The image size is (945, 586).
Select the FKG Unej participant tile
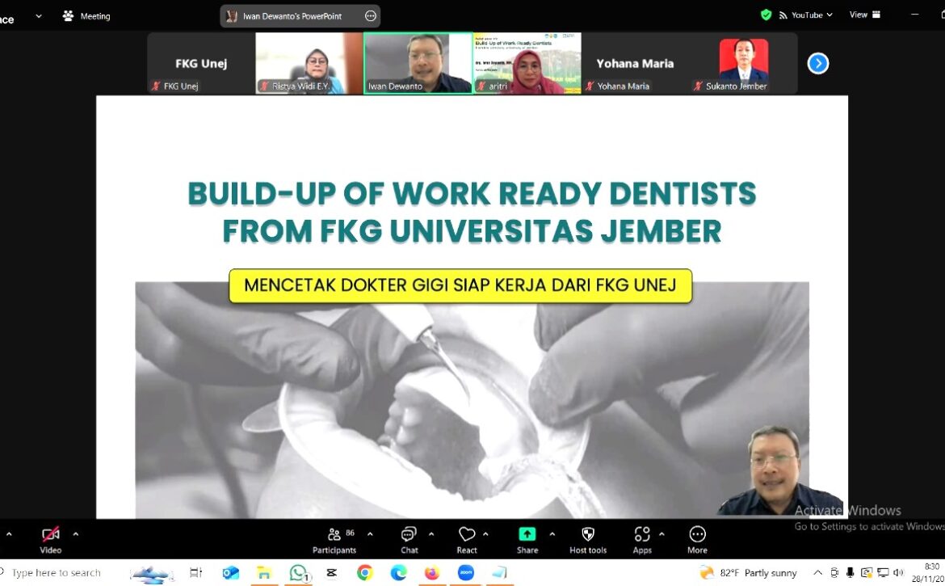[200, 63]
